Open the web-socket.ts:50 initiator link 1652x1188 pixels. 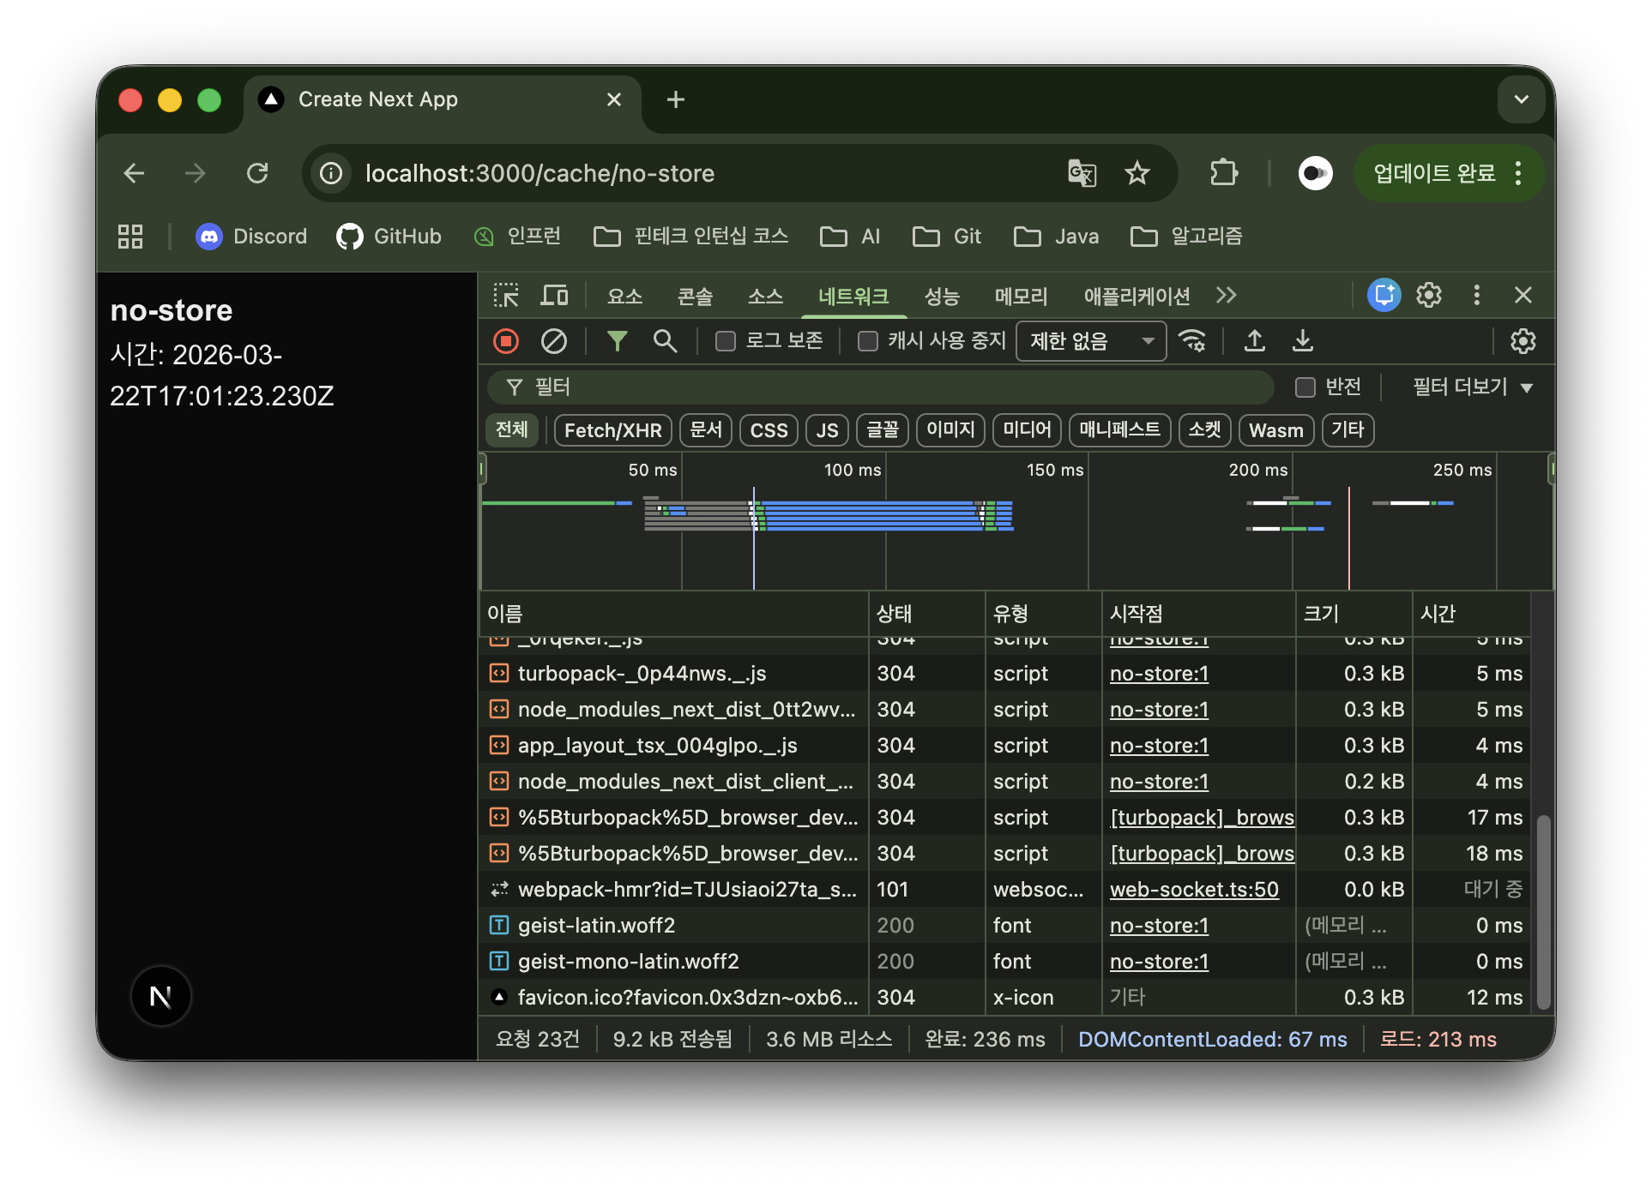1193,890
